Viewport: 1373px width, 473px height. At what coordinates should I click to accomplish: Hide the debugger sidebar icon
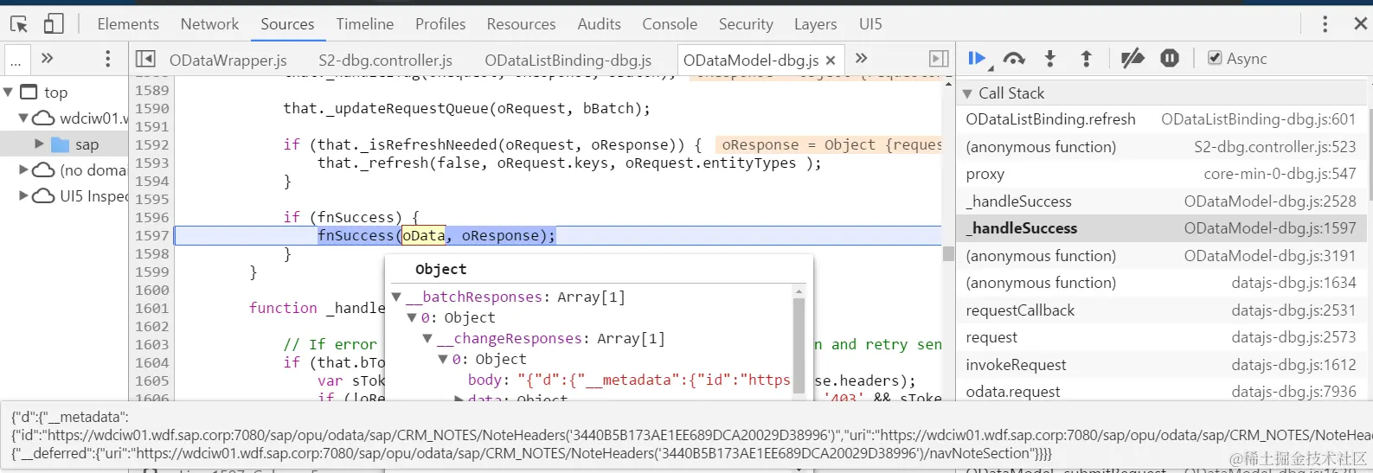(x=939, y=59)
